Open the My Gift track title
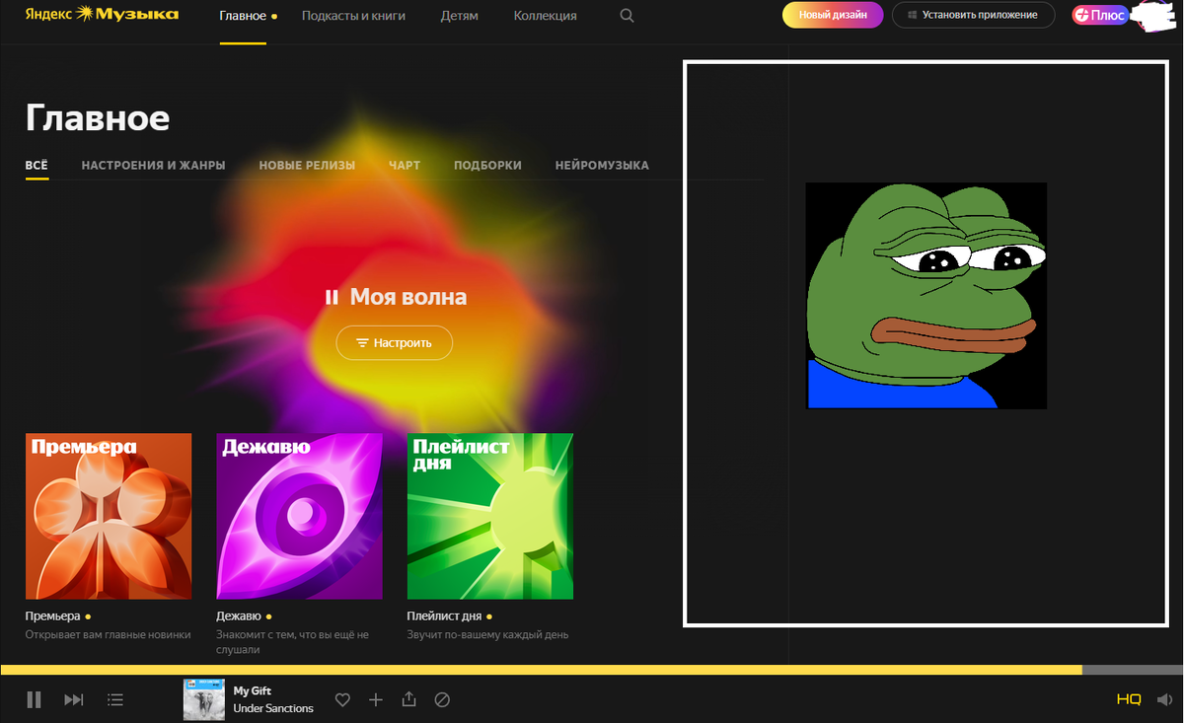This screenshot has width=1184, height=723. [x=252, y=690]
